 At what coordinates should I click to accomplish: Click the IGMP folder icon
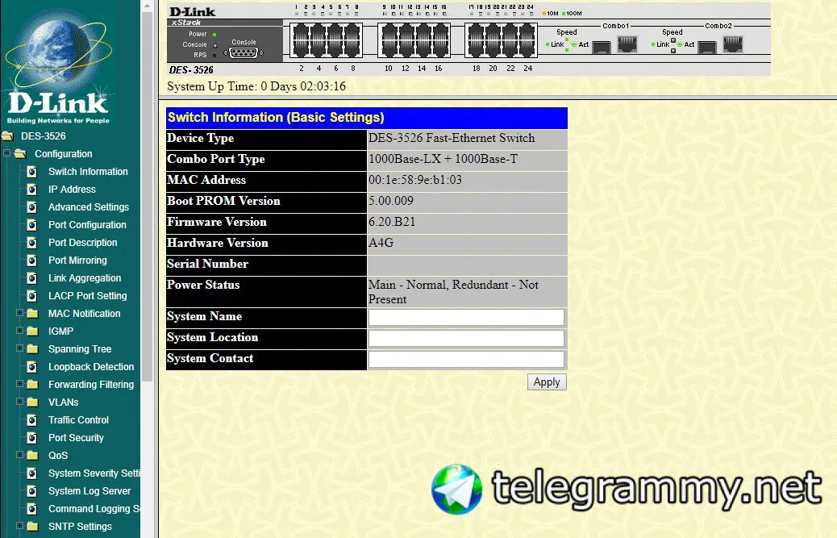(32, 331)
